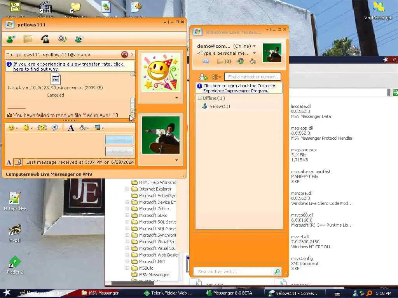Open the background paint bucket tool in conversation
398x298 pixels.
click(x=82, y=128)
